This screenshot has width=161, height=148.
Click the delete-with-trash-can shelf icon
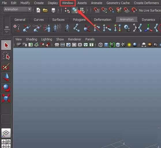click(127, 28)
